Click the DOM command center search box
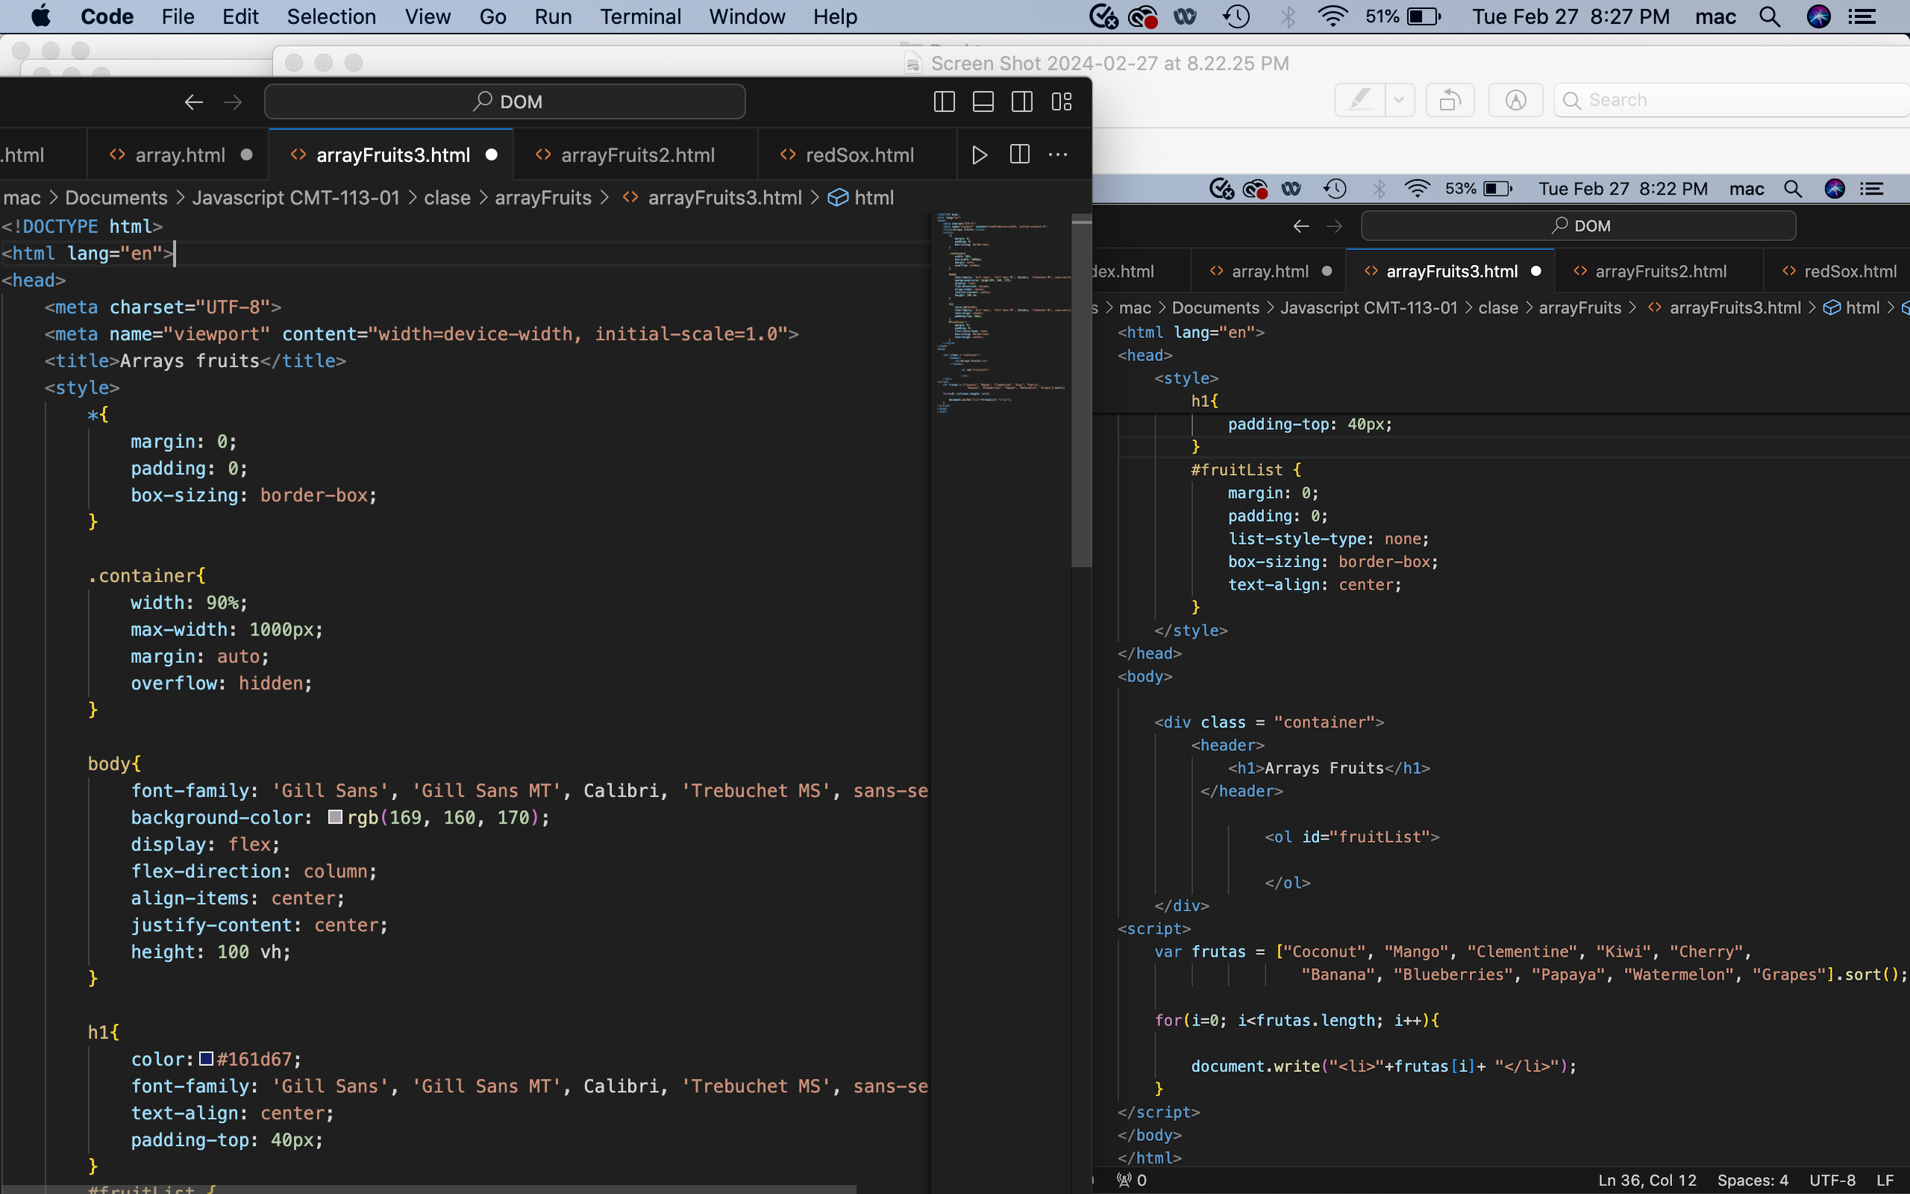The width and height of the screenshot is (1910, 1194). coord(505,102)
